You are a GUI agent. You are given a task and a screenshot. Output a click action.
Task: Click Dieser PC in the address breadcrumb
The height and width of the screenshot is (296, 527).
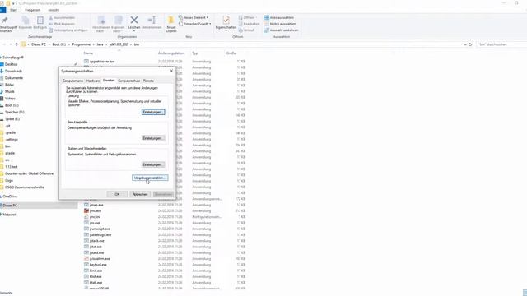click(x=39, y=44)
